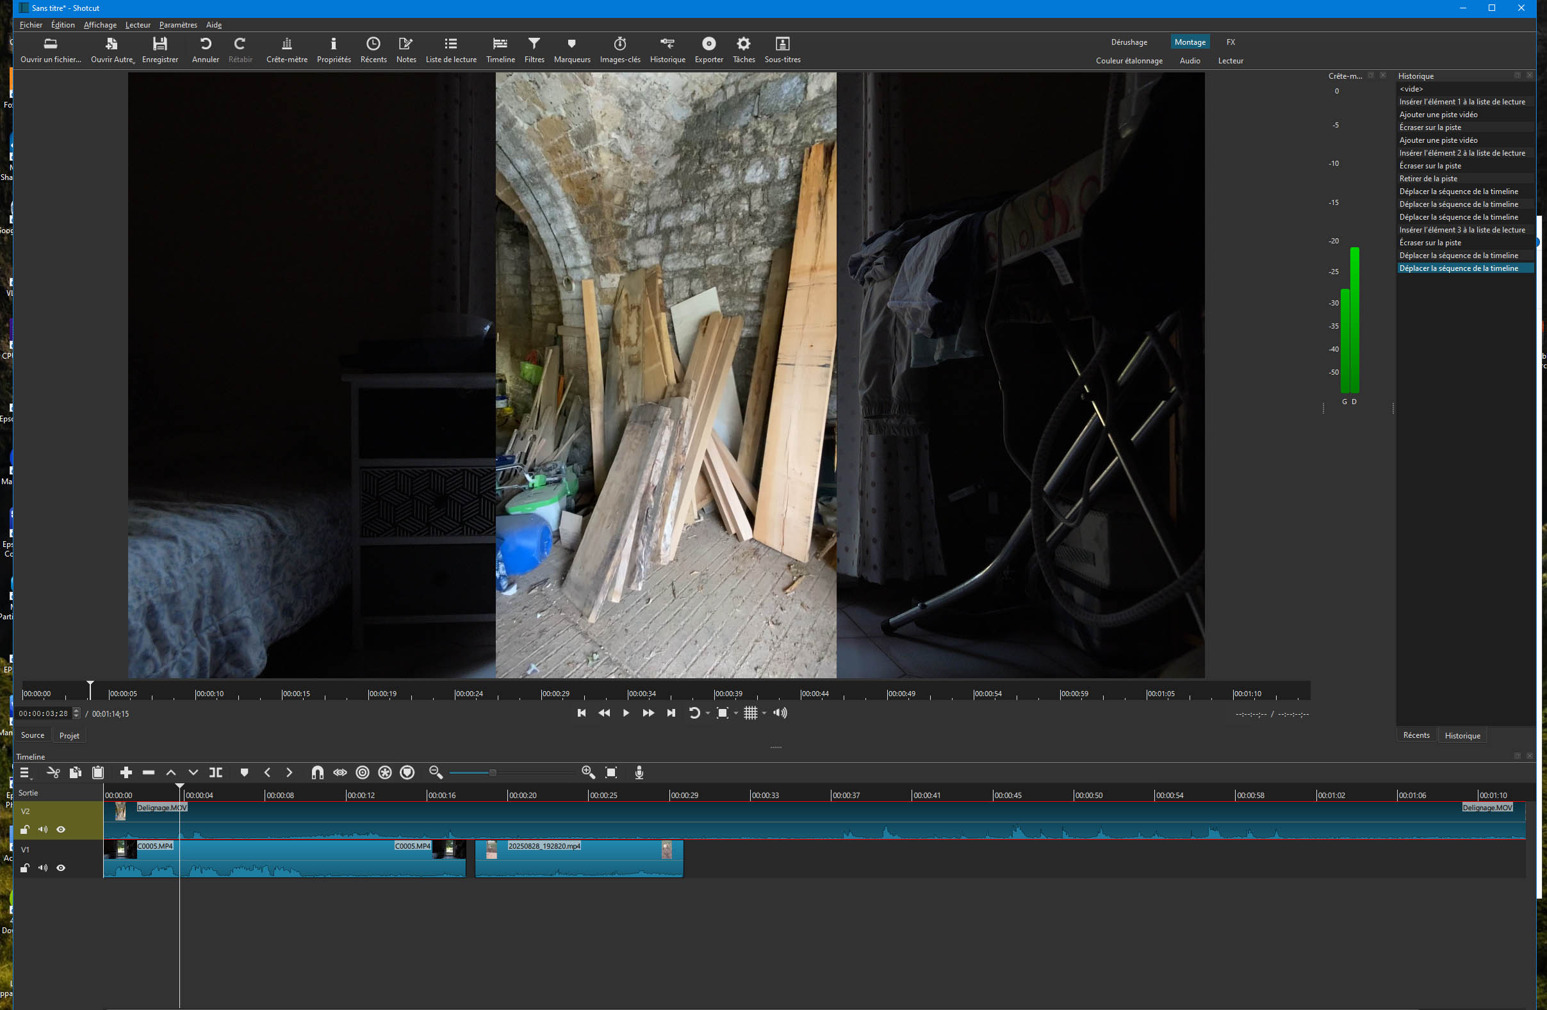Click Retirer de la piste history entry
The width and height of the screenshot is (1547, 1010).
point(1465,179)
